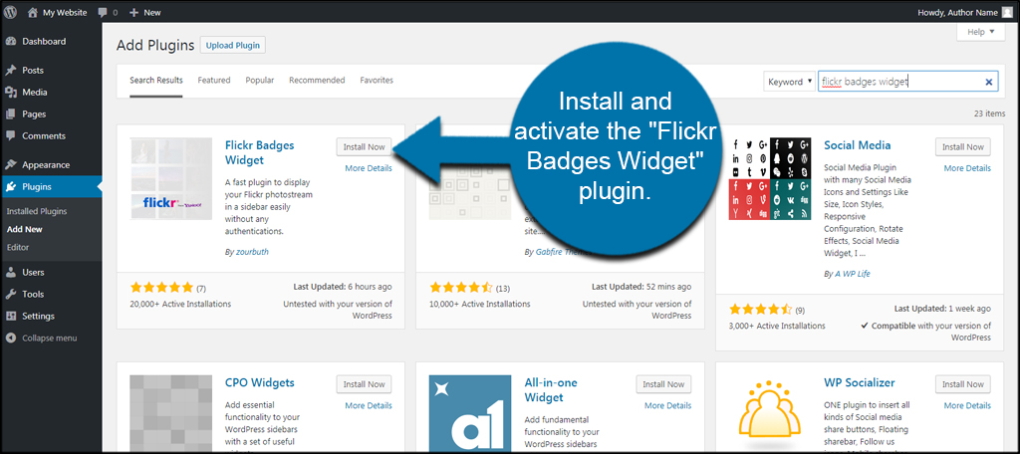The height and width of the screenshot is (454, 1020).
Task: Click the Howdy, Author Name account menu
Action: [x=965, y=12]
